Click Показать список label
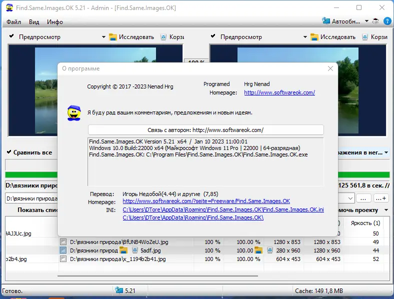Viewport: 394px width, 299px height. 37,210
